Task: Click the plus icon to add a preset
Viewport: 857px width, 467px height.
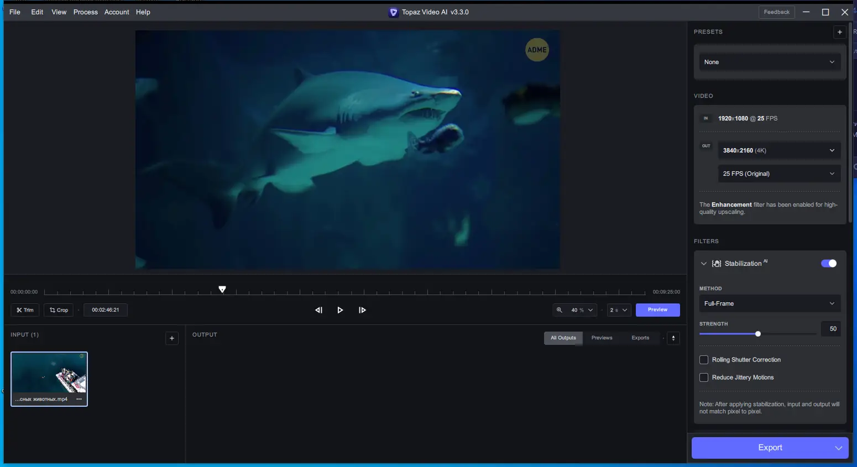Action: coord(839,32)
